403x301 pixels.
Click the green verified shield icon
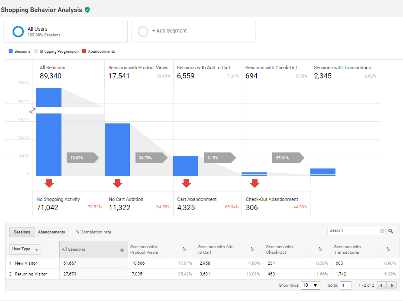(87, 10)
